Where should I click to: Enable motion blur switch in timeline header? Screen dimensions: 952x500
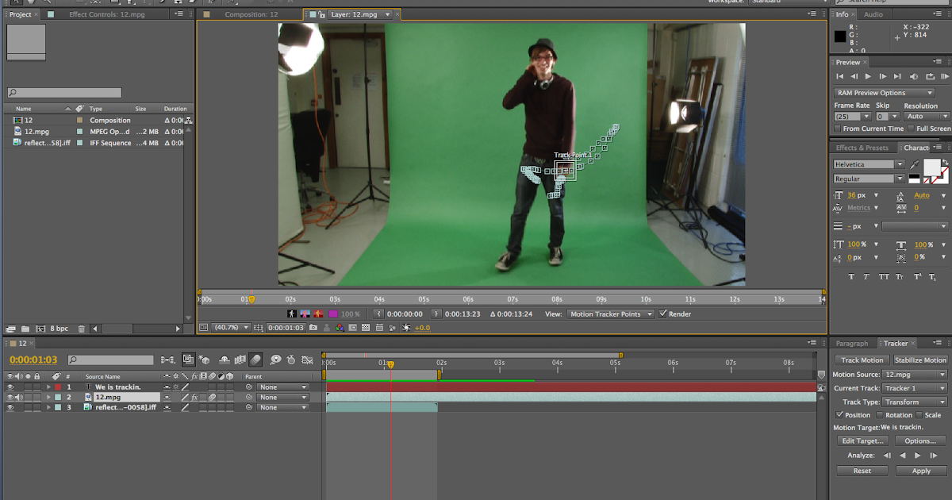(256, 360)
